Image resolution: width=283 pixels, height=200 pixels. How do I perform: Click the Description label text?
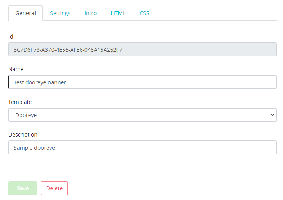pyautogui.click(x=23, y=135)
